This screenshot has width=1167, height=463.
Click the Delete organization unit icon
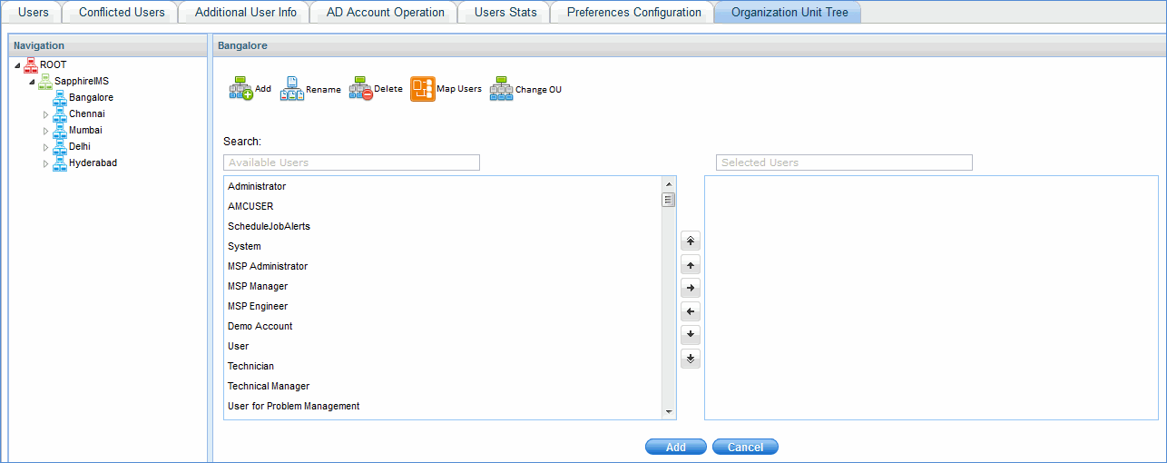(361, 89)
